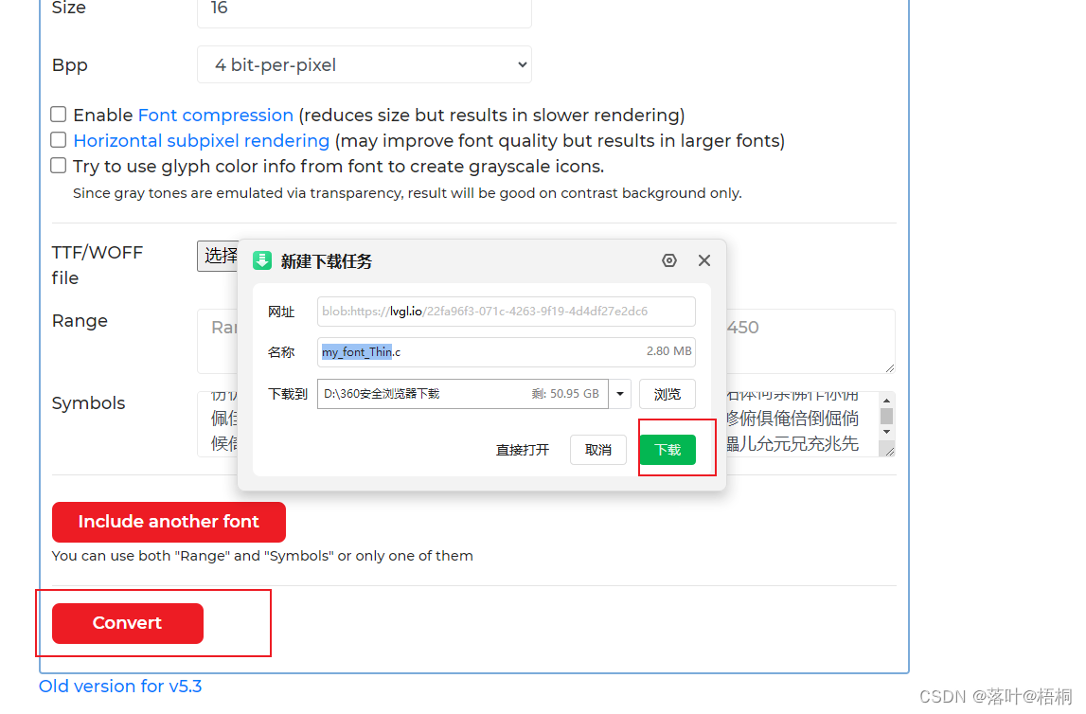Viewport: 1086px width, 714px height.
Task: Click the 剩: 50.95 GB free space text
Action: [x=565, y=393]
